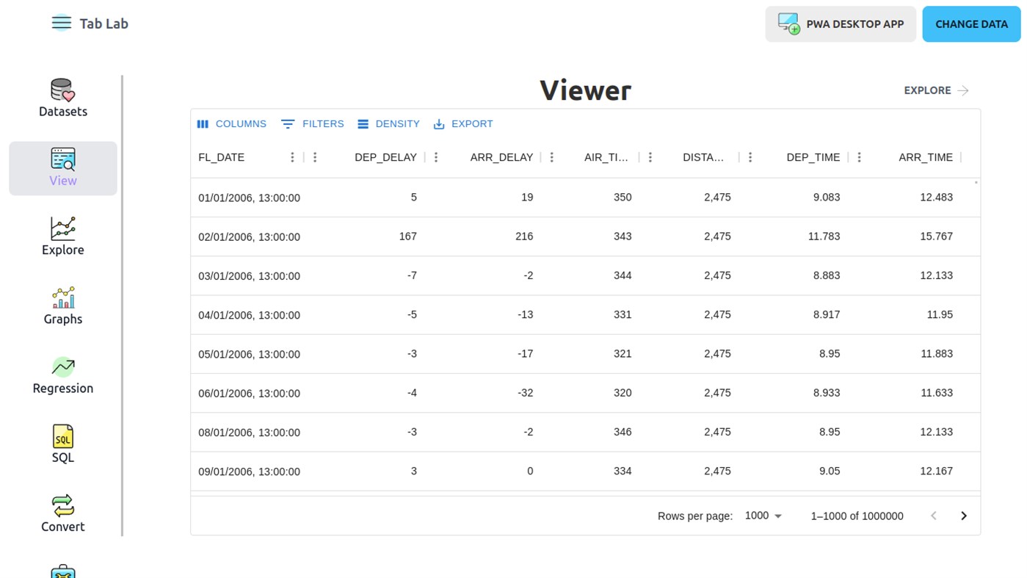Open the Regression tool
Image resolution: width=1027 pixels, height=578 pixels.
[63, 375]
